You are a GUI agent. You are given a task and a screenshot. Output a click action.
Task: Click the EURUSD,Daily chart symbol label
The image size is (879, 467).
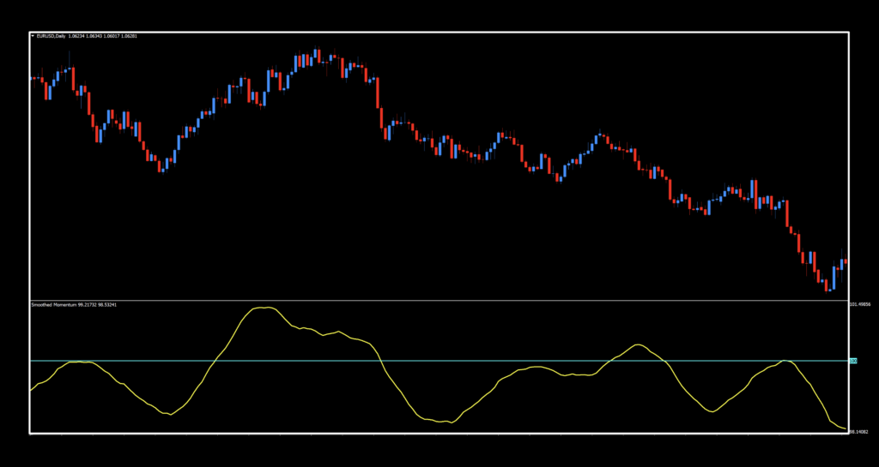[50, 36]
